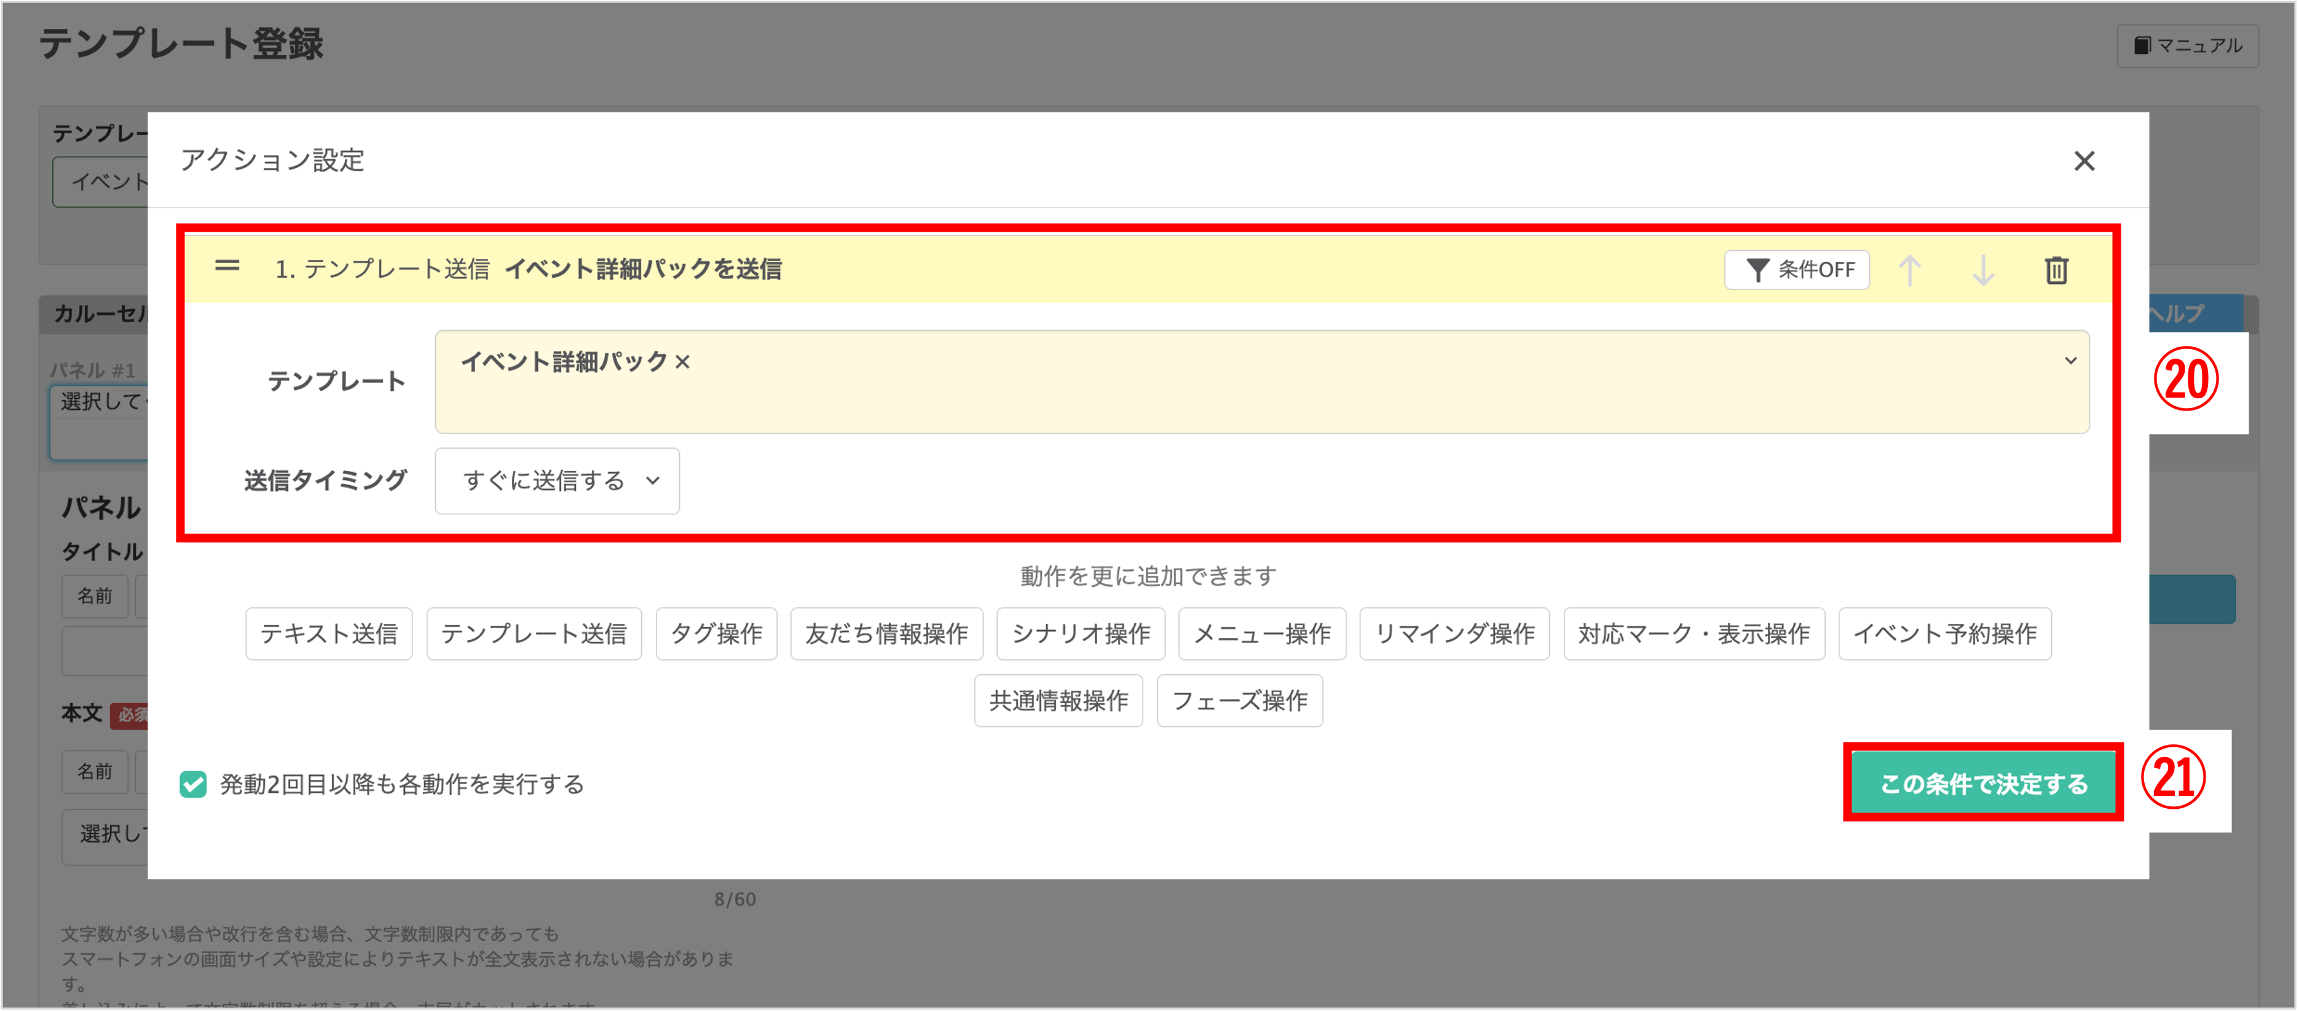Add a タグ操作 action
The width and height of the screenshot is (2299, 1011).
pos(716,634)
